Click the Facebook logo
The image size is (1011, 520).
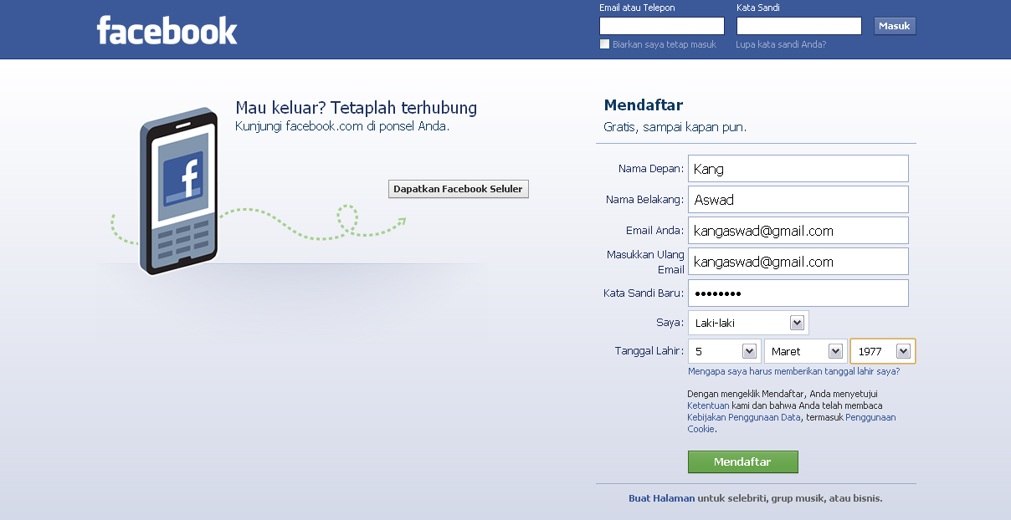[167, 30]
